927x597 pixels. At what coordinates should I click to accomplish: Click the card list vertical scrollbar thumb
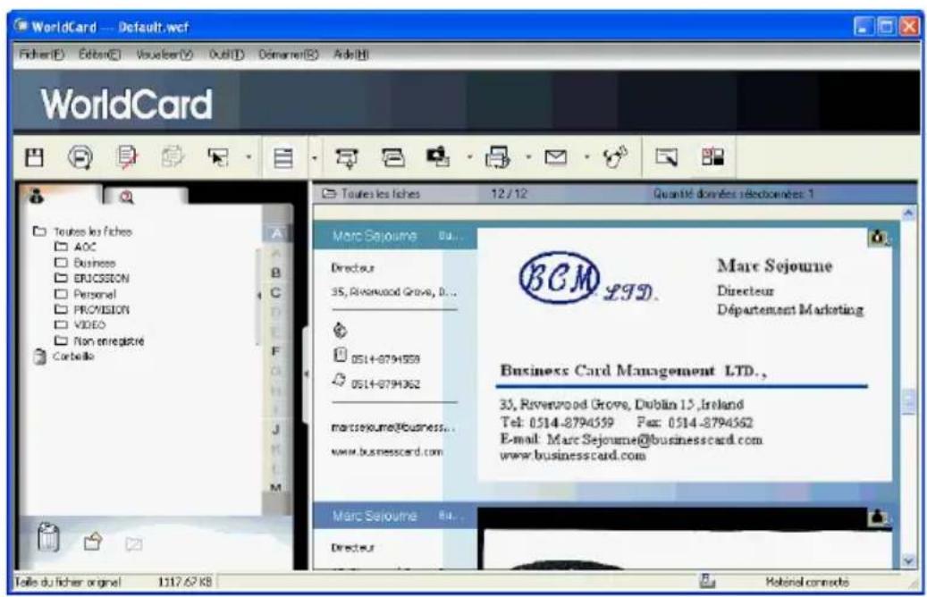click(908, 402)
